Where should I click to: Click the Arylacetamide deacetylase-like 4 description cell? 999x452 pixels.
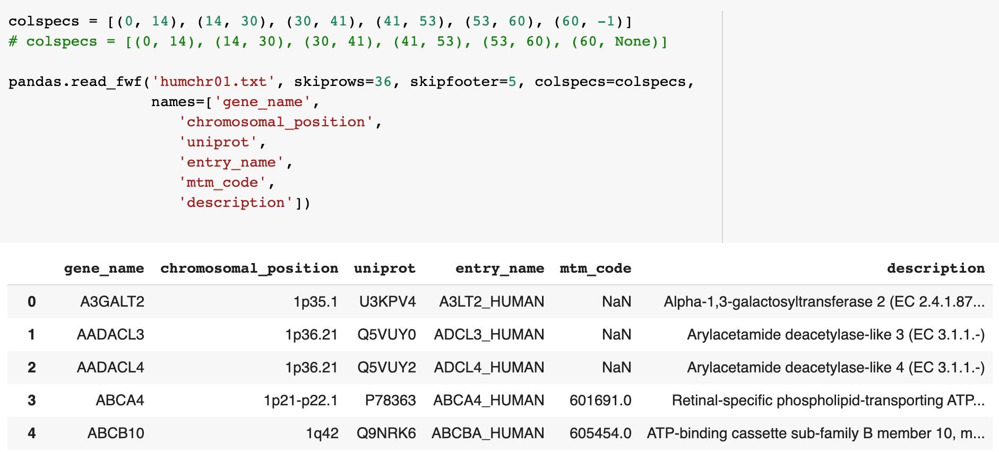(836, 368)
